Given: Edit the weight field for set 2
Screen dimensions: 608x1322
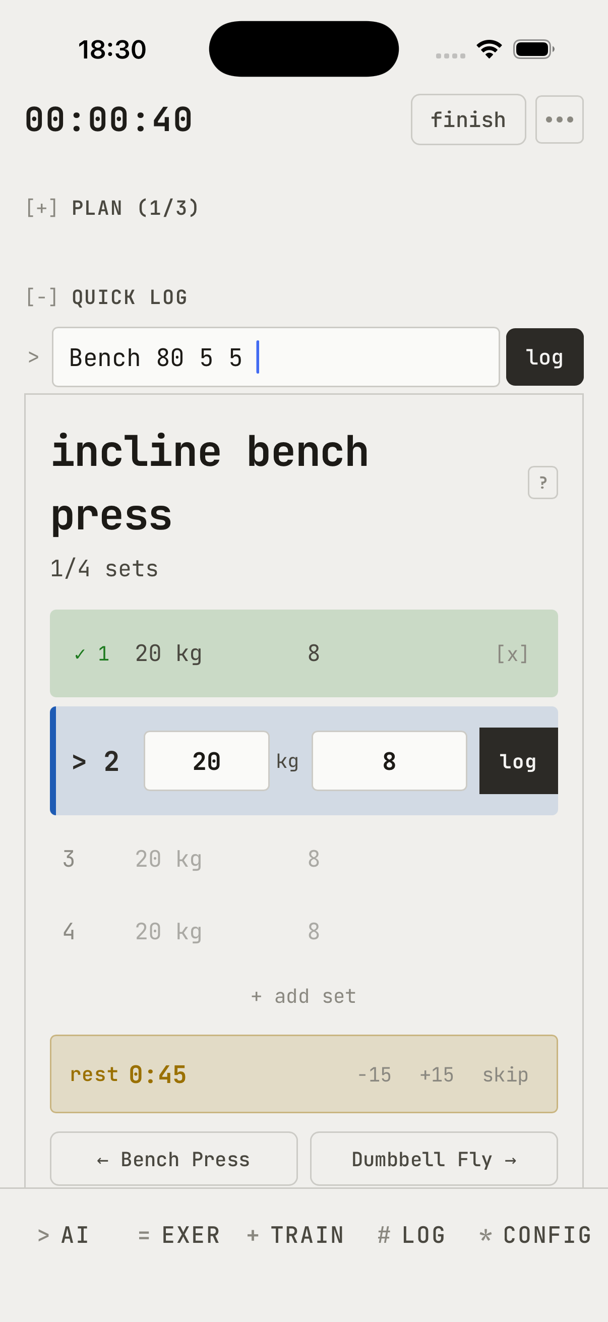Looking at the screenshot, I should tap(206, 761).
